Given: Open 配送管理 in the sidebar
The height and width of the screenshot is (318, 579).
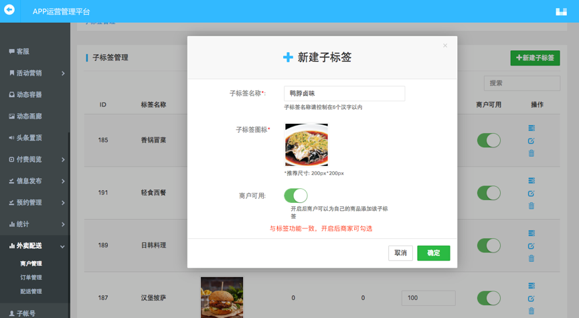Looking at the screenshot, I should (x=31, y=292).
